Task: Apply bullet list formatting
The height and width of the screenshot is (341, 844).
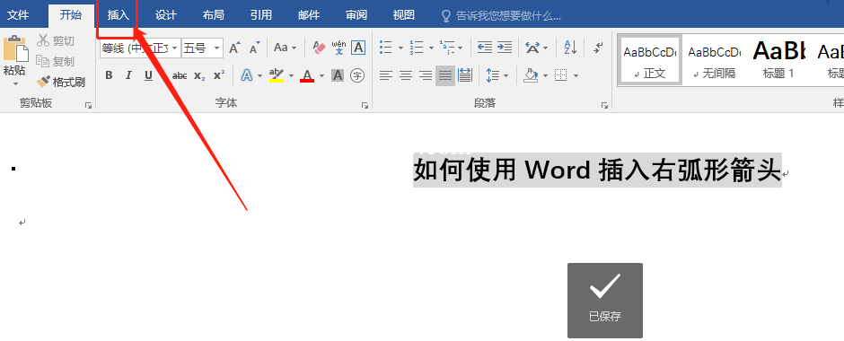Action: (385, 48)
